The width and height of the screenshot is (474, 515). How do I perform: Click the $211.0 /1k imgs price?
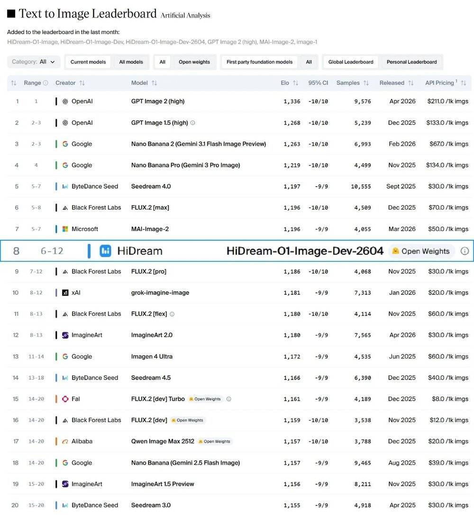(448, 101)
